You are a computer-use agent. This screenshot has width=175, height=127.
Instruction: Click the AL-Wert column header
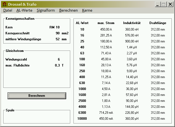click(82, 23)
